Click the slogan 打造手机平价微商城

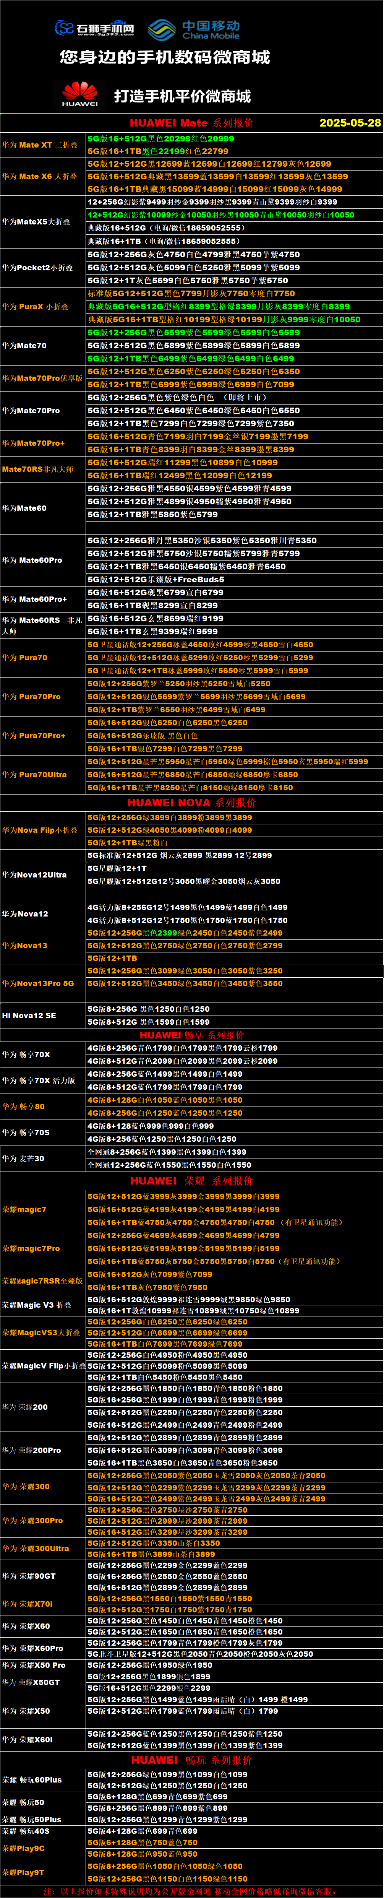pyautogui.click(x=182, y=96)
